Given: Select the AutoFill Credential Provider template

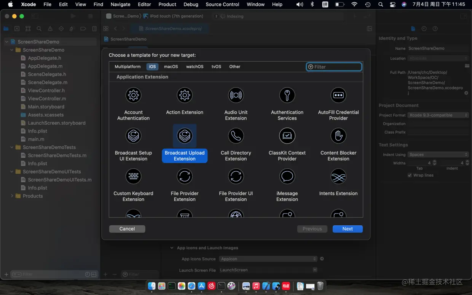Looking at the screenshot, I should [338, 104].
